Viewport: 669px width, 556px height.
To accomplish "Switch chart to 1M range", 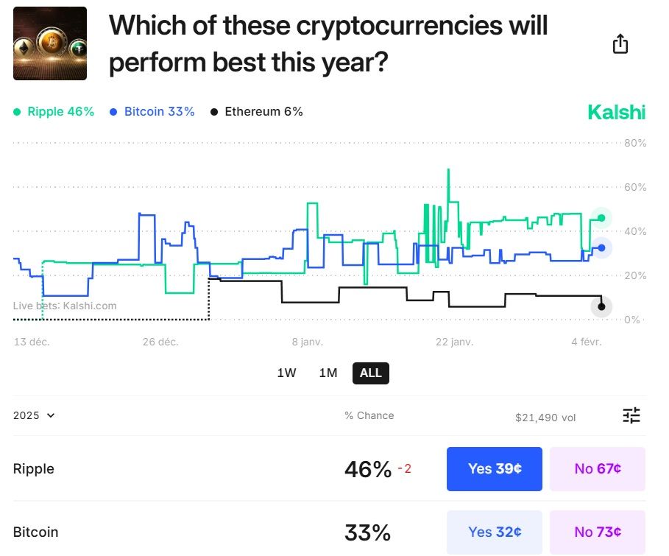I will (328, 373).
